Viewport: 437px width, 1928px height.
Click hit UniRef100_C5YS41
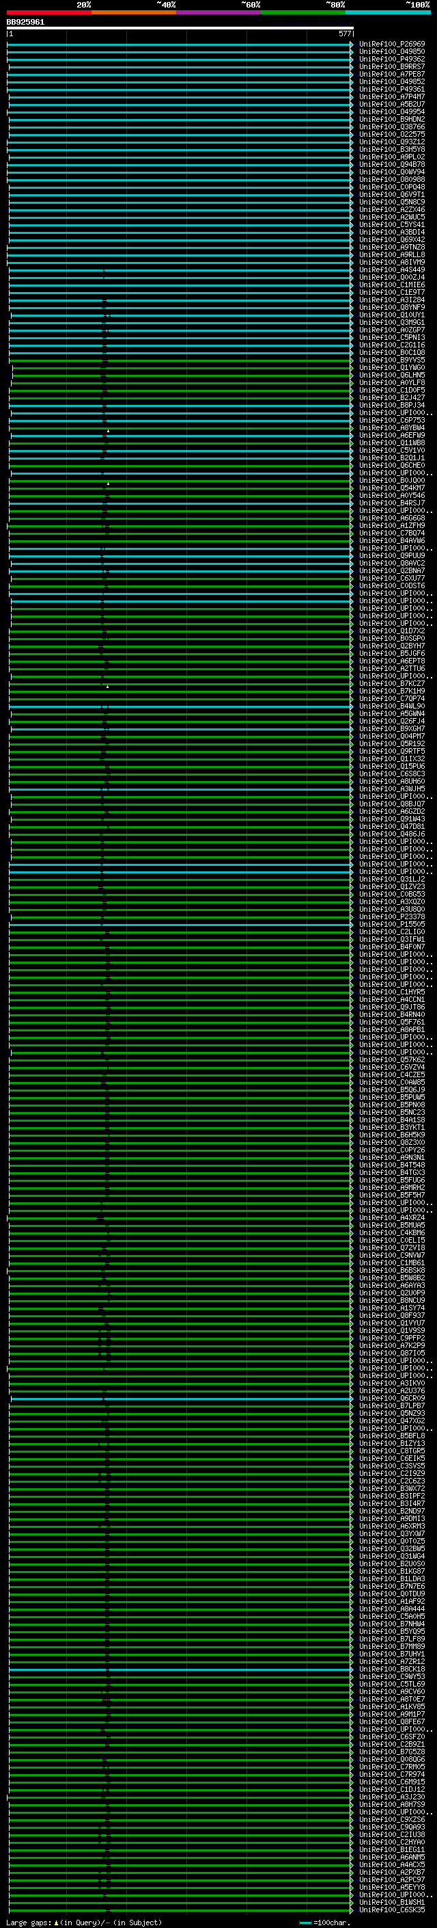tap(392, 224)
